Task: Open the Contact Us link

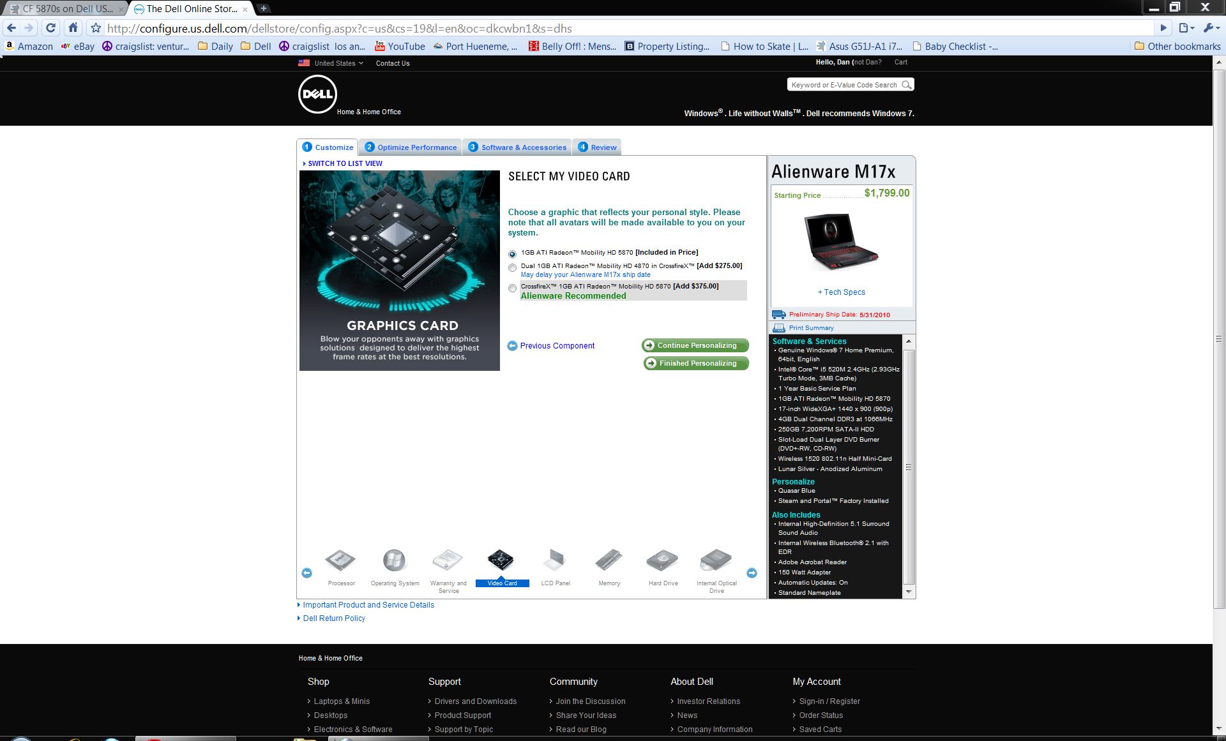Action: 393,63
